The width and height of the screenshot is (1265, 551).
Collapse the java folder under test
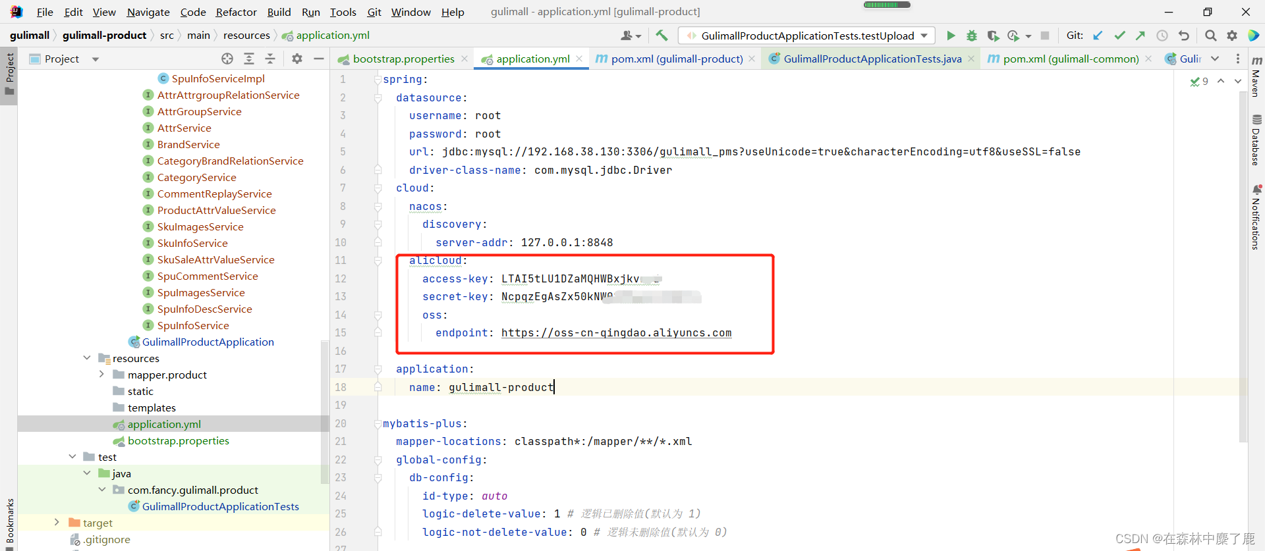click(x=87, y=473)
